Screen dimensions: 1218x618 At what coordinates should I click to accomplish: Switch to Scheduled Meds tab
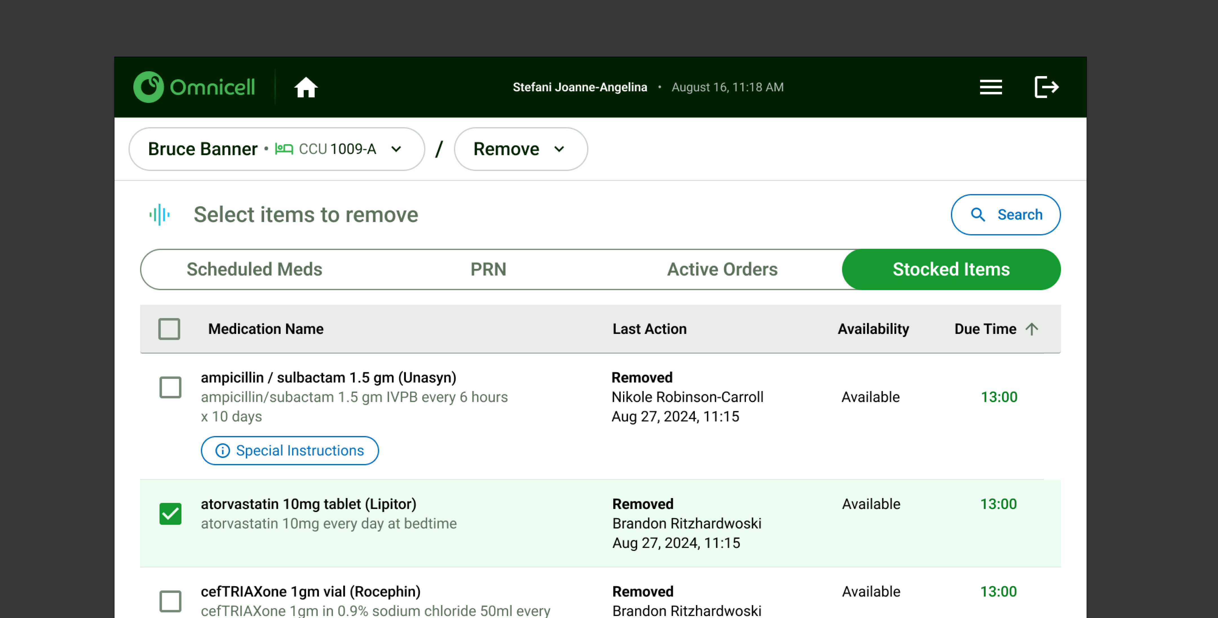(x=254, y=269)
